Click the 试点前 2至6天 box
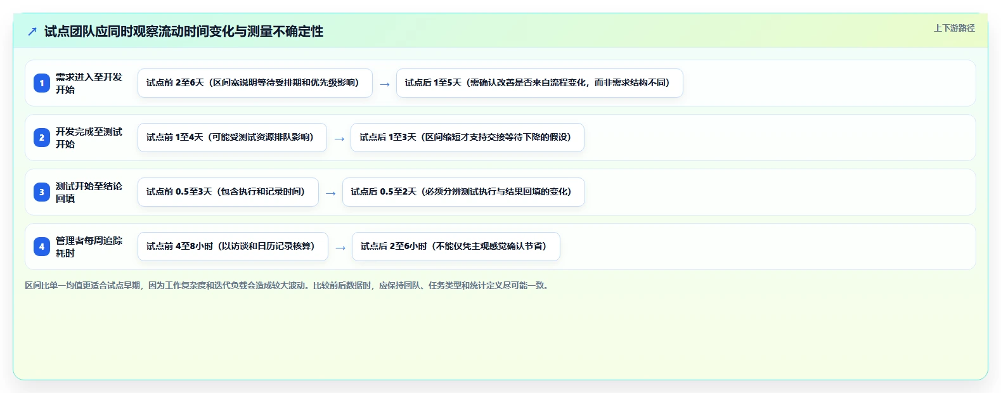Viewport: 1001px width, 393px height. coord(255,83)
